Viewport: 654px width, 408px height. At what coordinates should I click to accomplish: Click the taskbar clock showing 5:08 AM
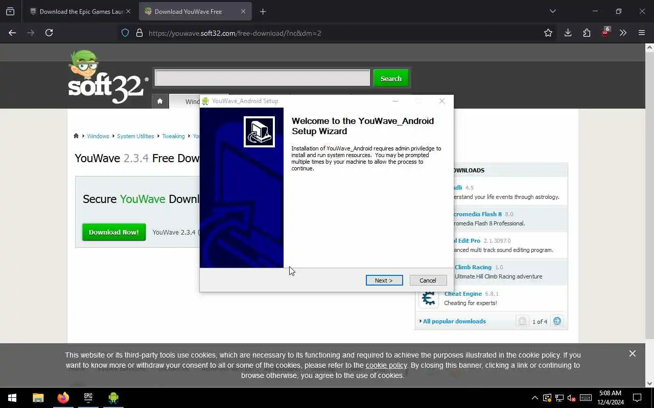tap(610, 398)
